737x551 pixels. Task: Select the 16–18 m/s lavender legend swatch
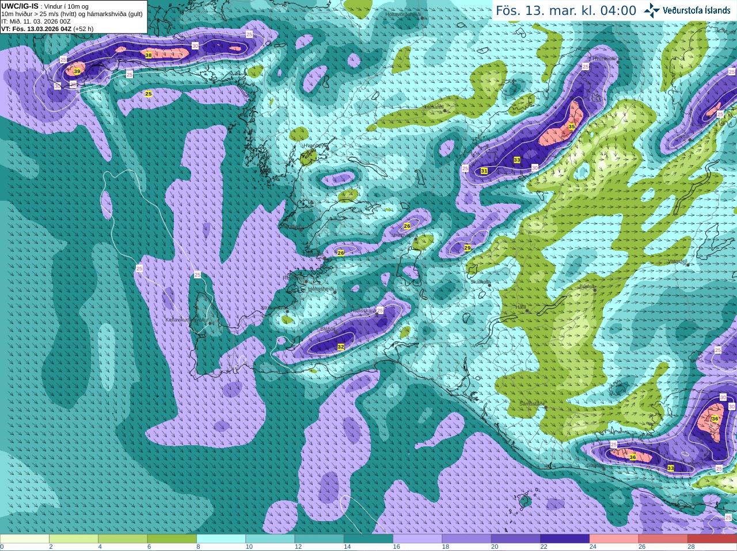(418, 538)
